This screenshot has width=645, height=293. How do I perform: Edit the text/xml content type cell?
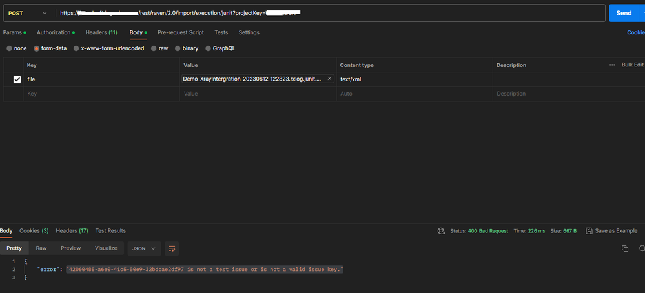415,79
